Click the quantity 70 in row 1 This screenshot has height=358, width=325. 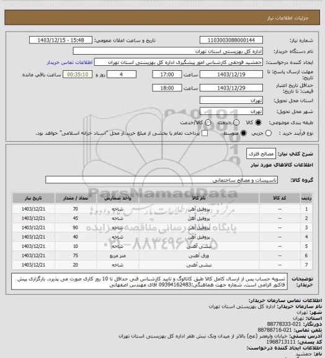pyautogui.click(x=76, y=209)
